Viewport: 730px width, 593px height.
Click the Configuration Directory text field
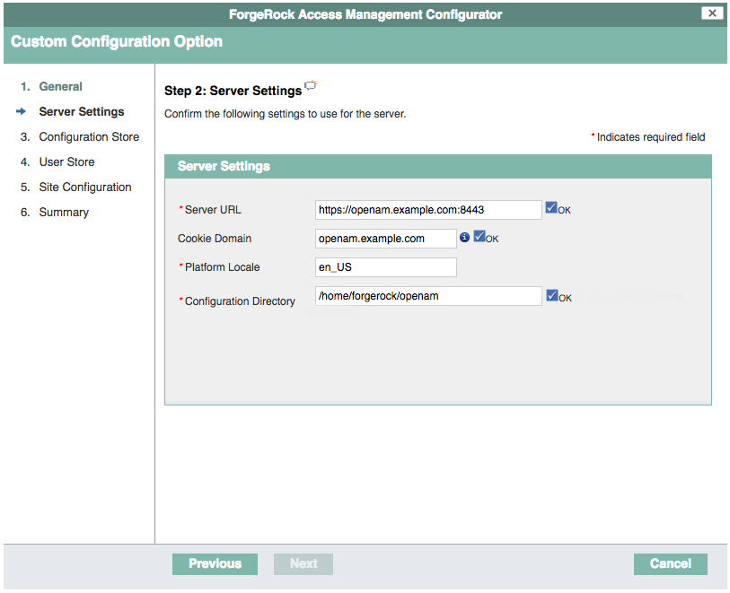[x=428, y=296]
